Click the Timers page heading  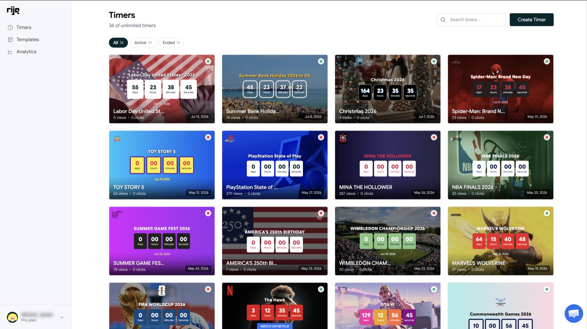pos(122,15)
